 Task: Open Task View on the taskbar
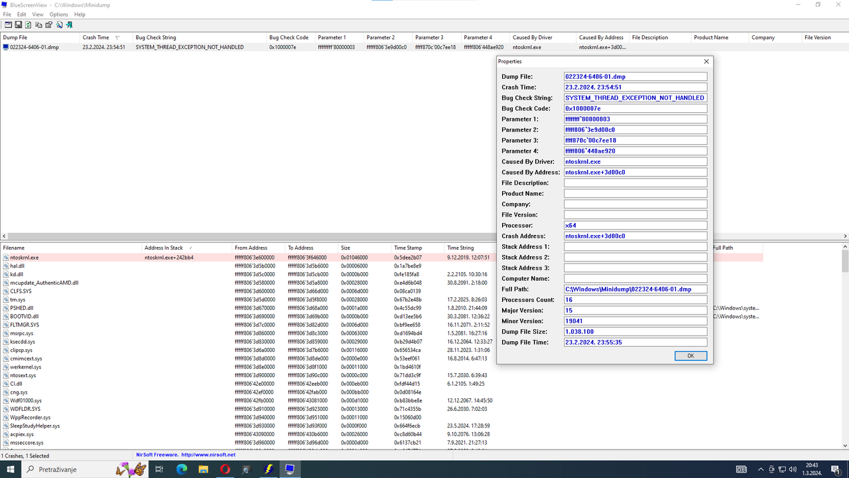coord(159,469)
